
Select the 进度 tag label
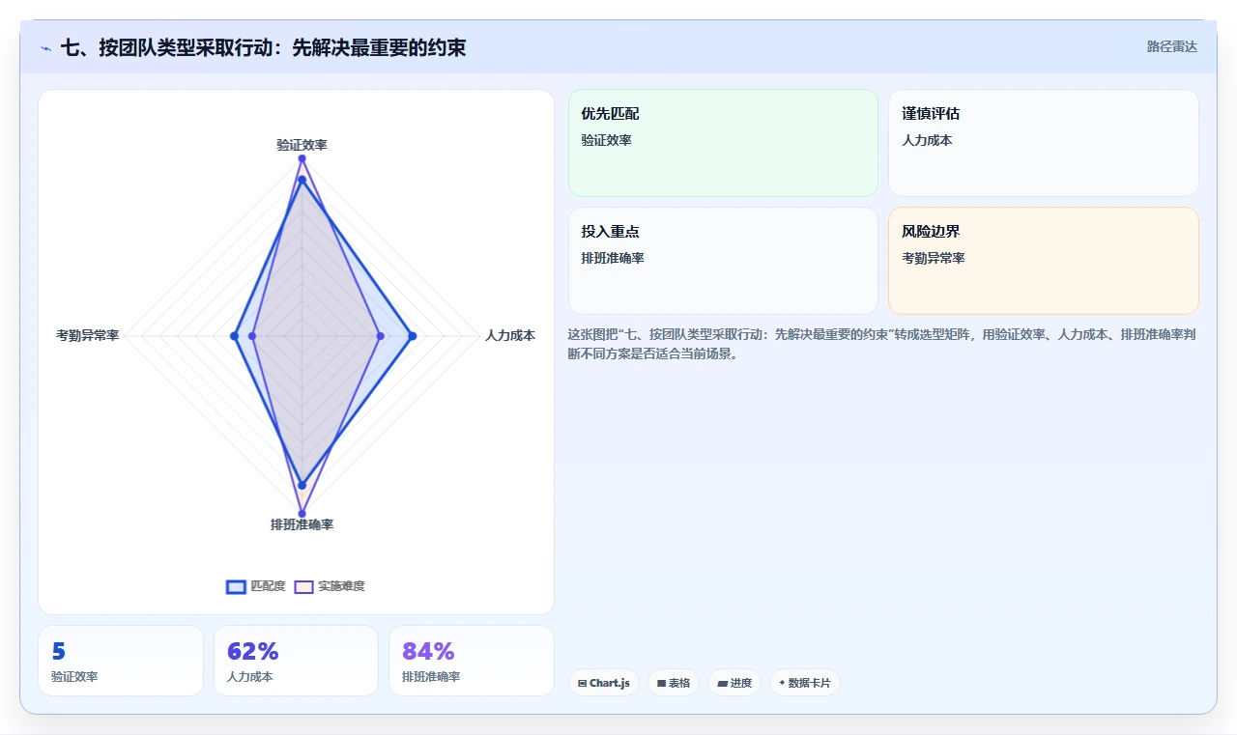pyautogui.click(x=741, y=683)
